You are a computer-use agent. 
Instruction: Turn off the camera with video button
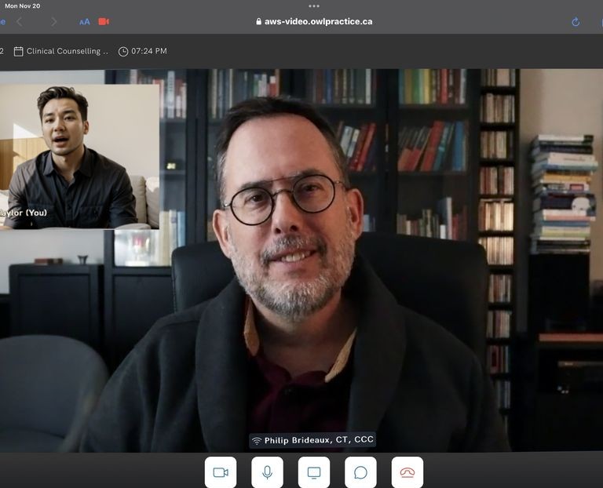pos(221,472)
